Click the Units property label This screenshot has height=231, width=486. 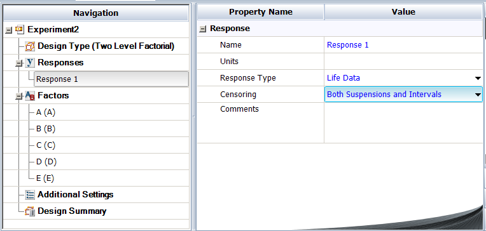230,62
